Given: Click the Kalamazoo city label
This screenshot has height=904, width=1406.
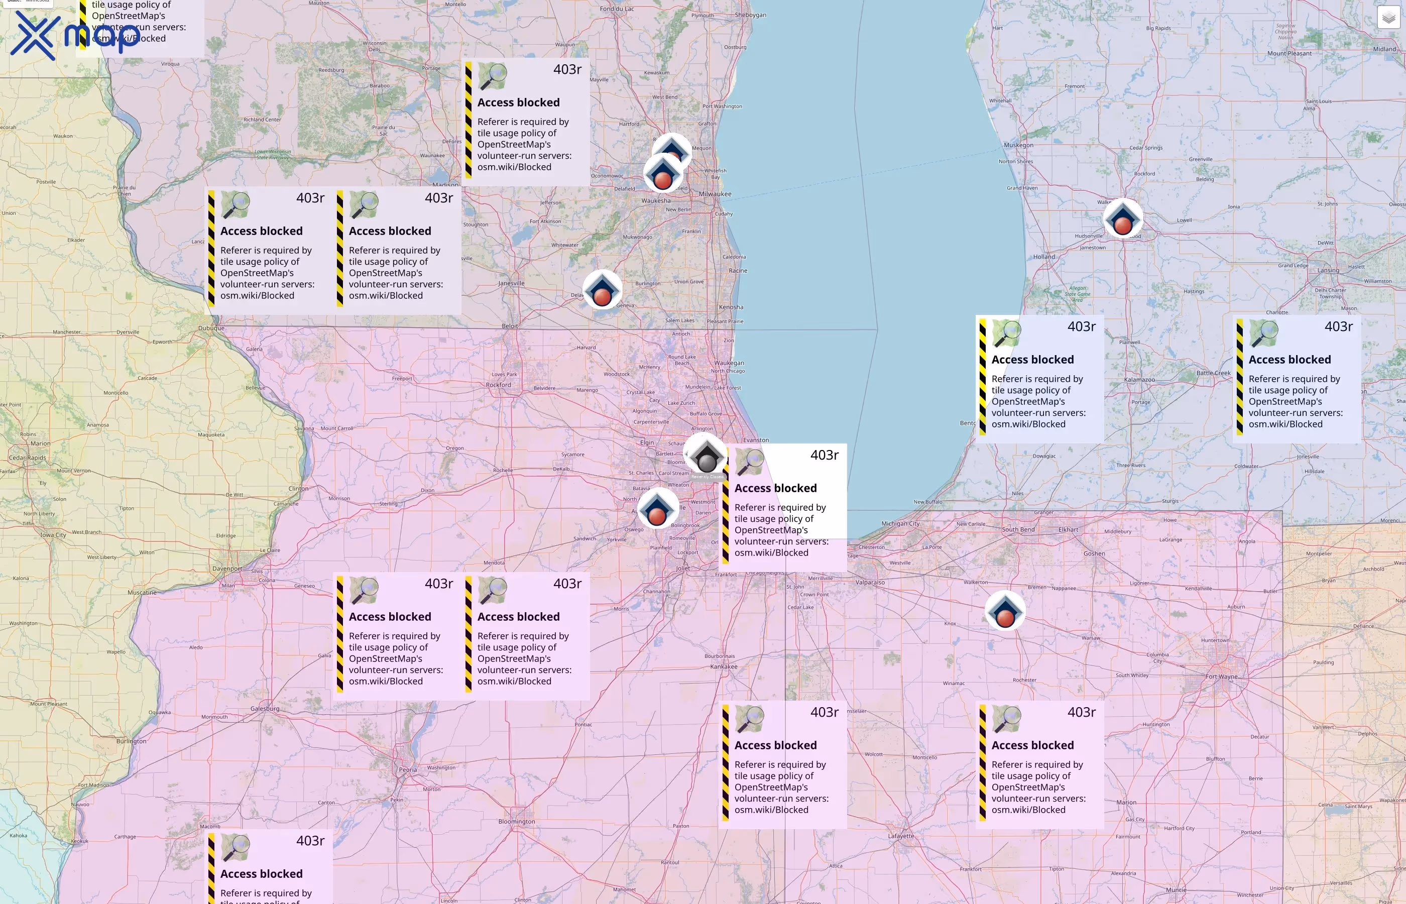Looking at the screenshot, I should coord(1139,380).
